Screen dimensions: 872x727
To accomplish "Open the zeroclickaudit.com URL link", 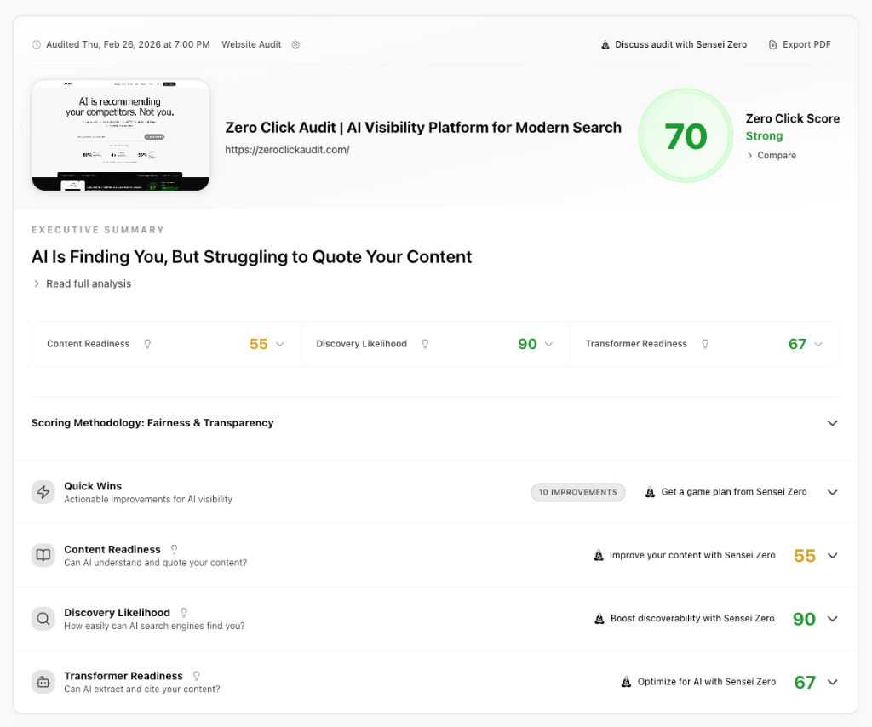I will point(287,150).
